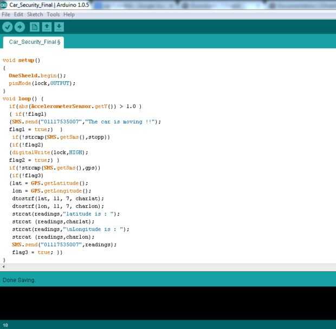The height and width of the screenshot is (329, 336).
Task: Click the 'void setup()' line
Action: (22, 60)
